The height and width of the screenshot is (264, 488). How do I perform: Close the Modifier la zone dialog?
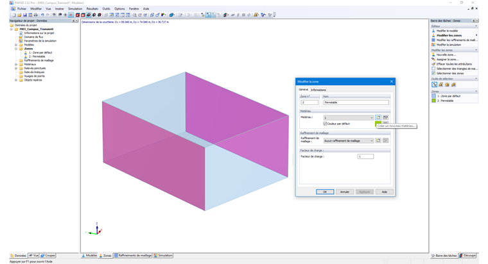point(392,81)
